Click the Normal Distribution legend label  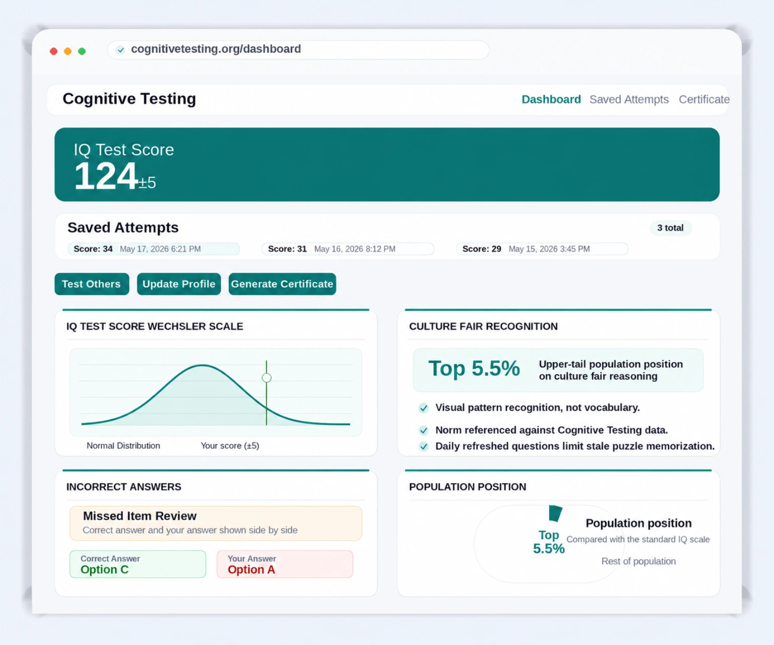coord(123,446)
